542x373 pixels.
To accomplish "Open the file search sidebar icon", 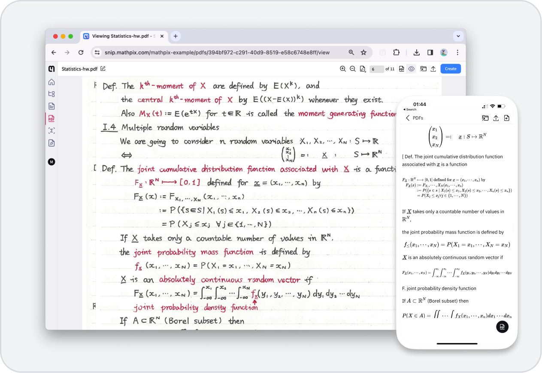I will (51, 143).
